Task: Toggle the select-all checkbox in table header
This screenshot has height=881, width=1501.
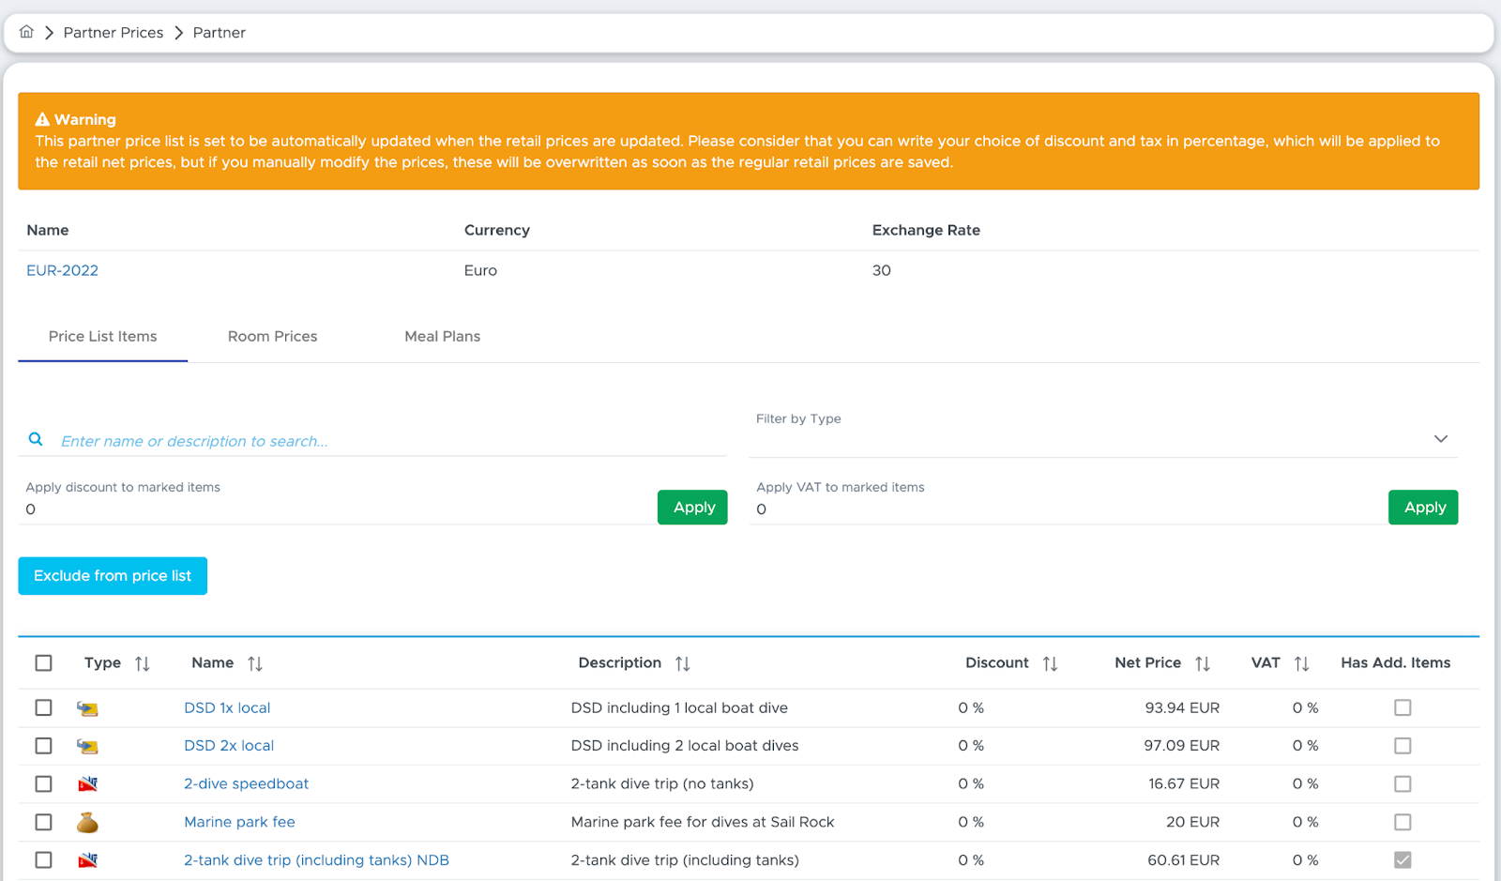Action: 43,663
